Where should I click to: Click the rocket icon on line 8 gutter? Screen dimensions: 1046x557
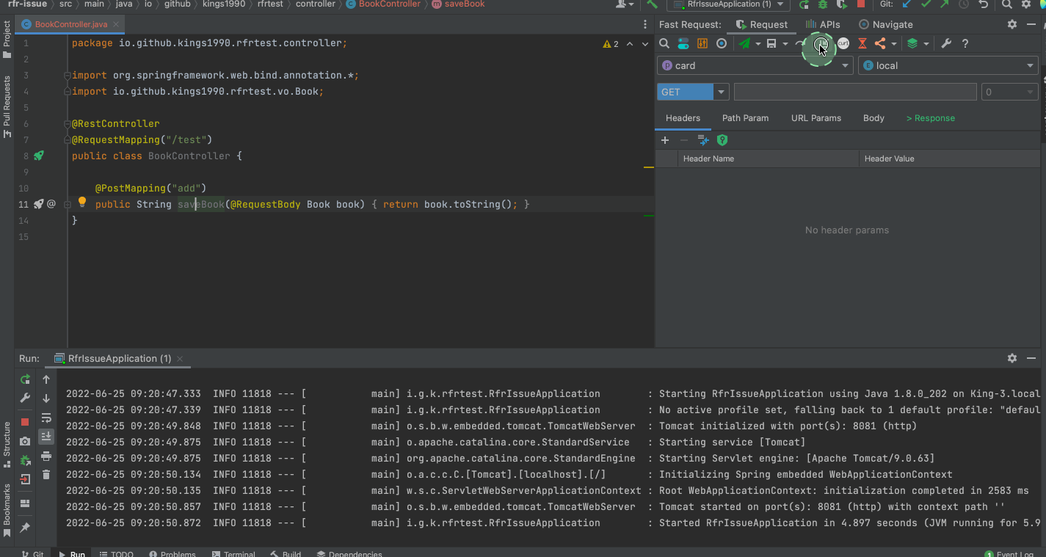39,156
